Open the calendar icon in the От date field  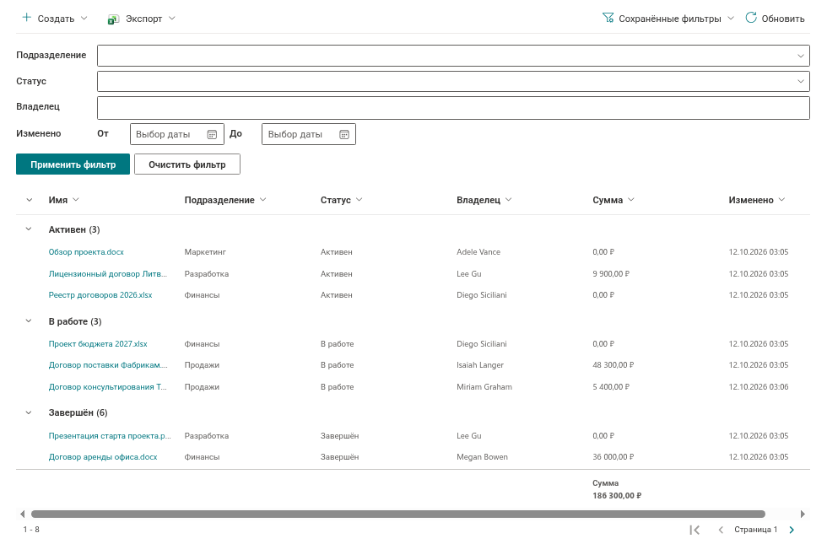[x=212, y=134]
